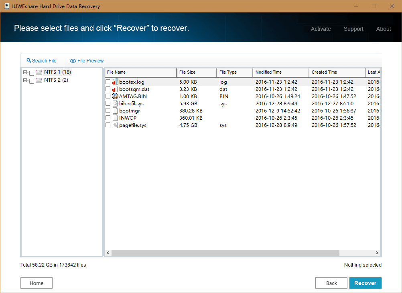Click the 380.28 KB size cell
The image size is (402, 293).
pyautogui.click(x=191, y=110)
